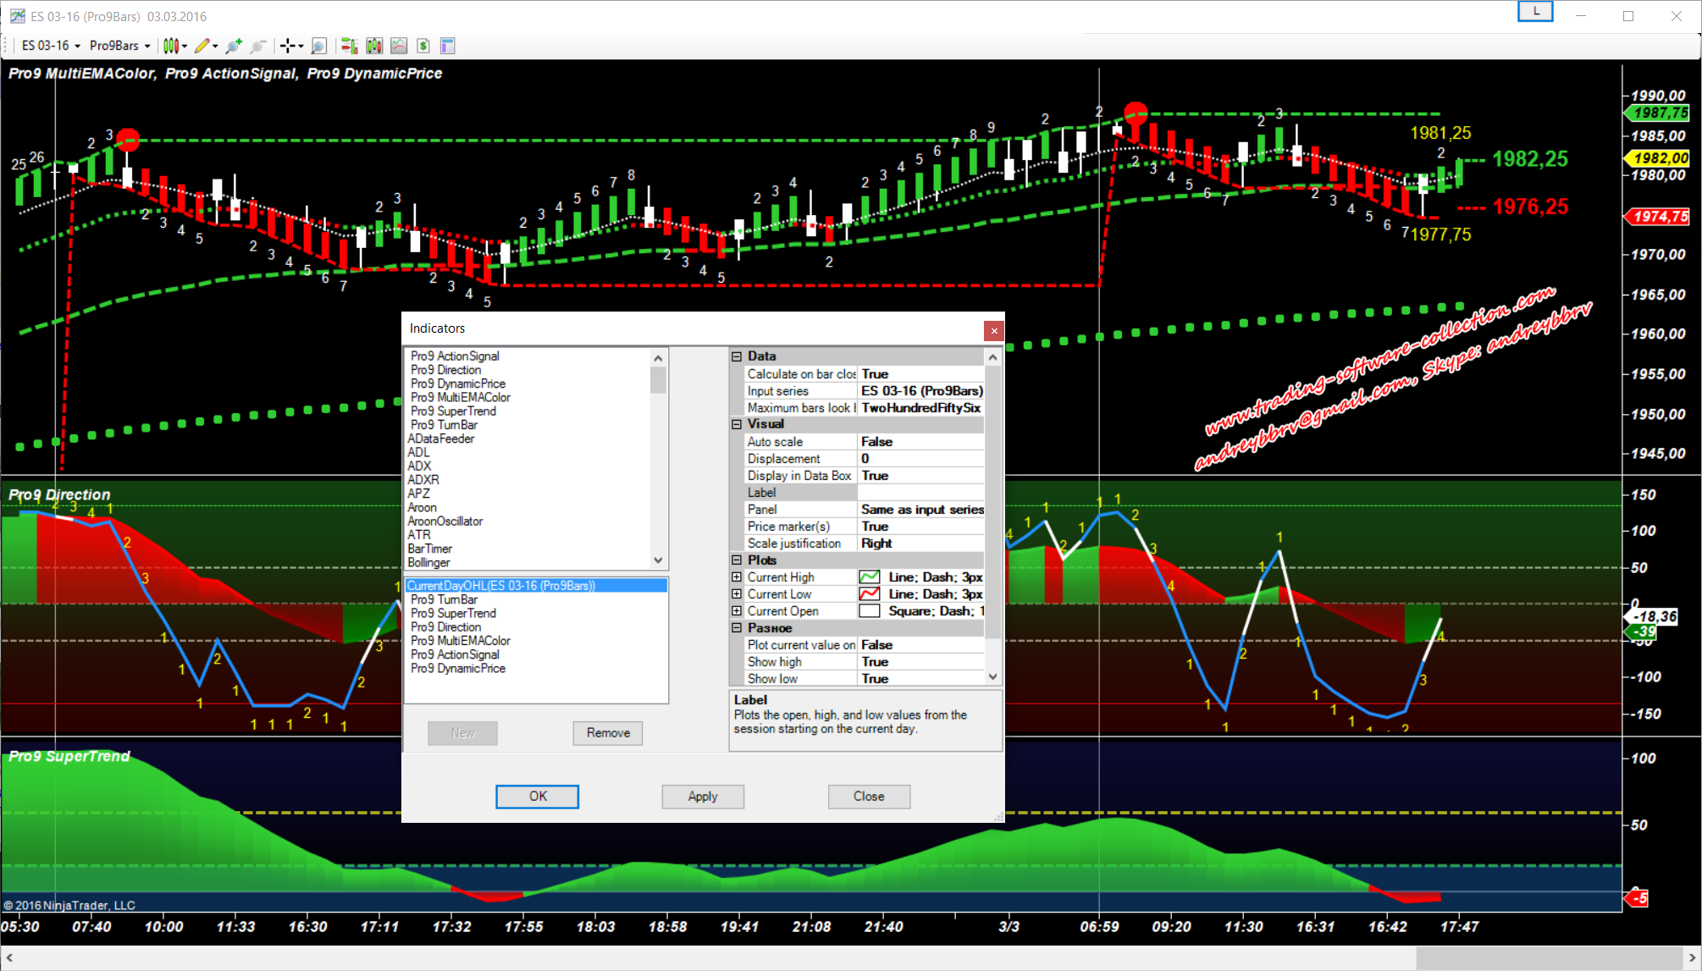Screen dimensions: 1702x971
Task: Select Pro9 SuperTrend in applied indicators list
Action: click(453, 614)
